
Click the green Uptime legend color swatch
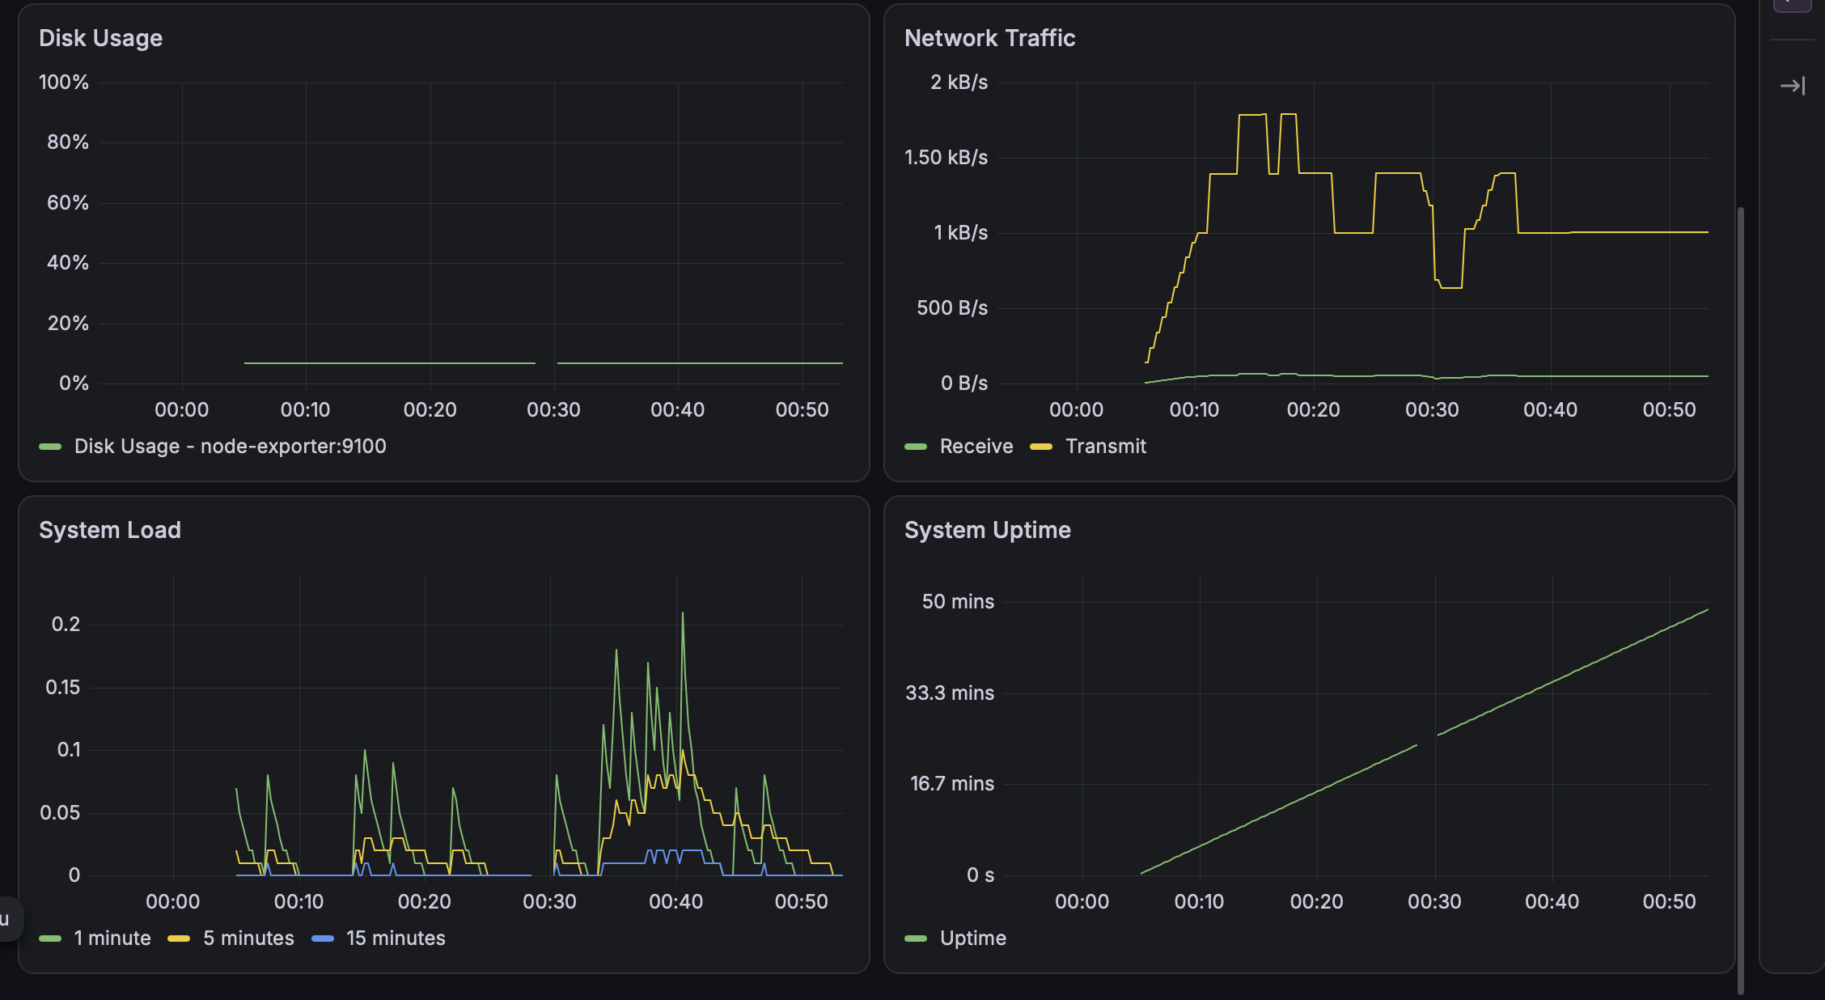pyautogui.click(x=916, y=939)
